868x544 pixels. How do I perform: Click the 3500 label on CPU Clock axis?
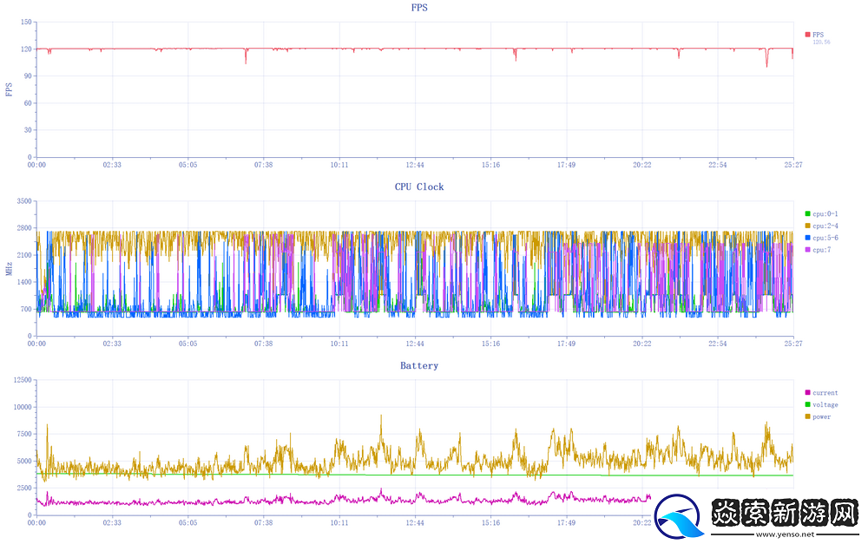23,201
